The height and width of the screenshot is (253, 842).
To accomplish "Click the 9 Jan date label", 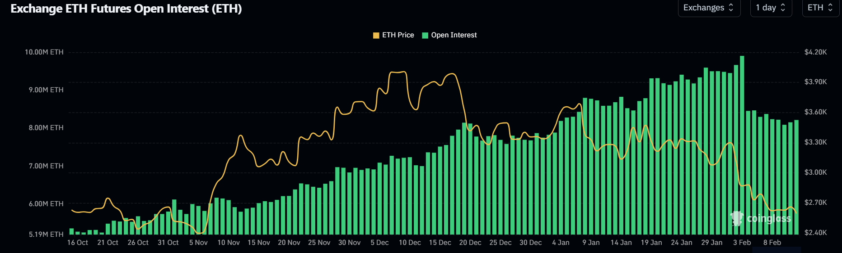I will pos(591,243).
